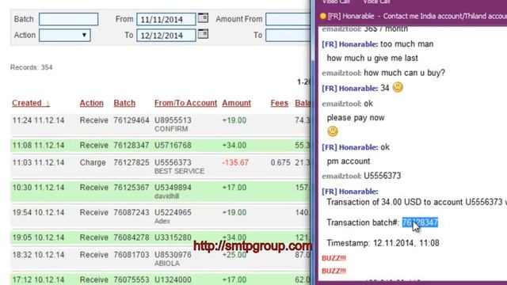Click account U5556373 in the table

coord(173,162)
